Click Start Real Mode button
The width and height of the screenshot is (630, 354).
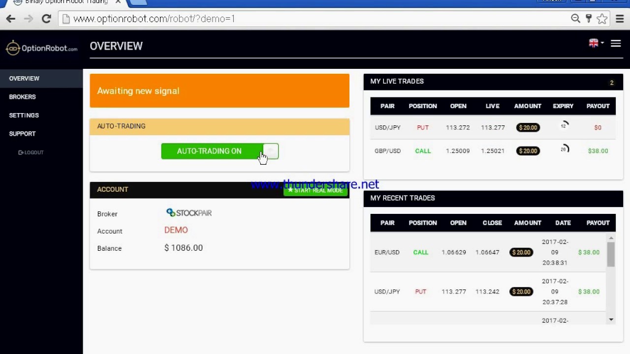315,190
